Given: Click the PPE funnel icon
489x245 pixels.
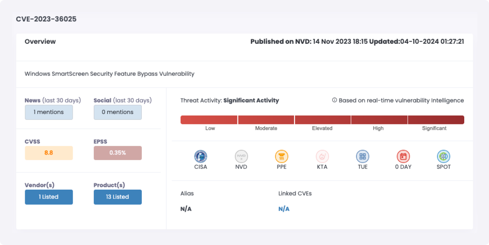Looking at the screenshot, I should click(x=281, y=156).
